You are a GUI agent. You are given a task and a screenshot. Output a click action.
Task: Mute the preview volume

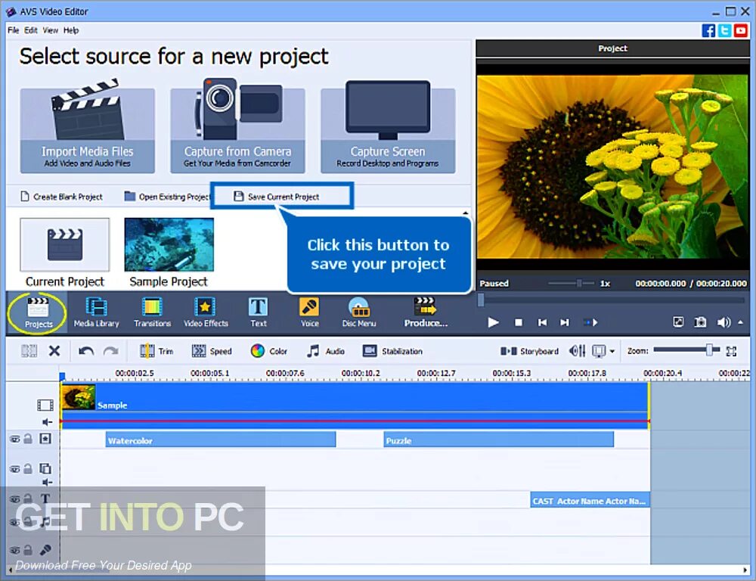[723, 322]
